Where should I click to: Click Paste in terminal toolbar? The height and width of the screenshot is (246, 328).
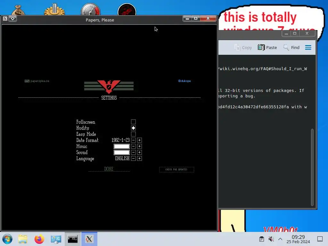(x=267, y=47)
